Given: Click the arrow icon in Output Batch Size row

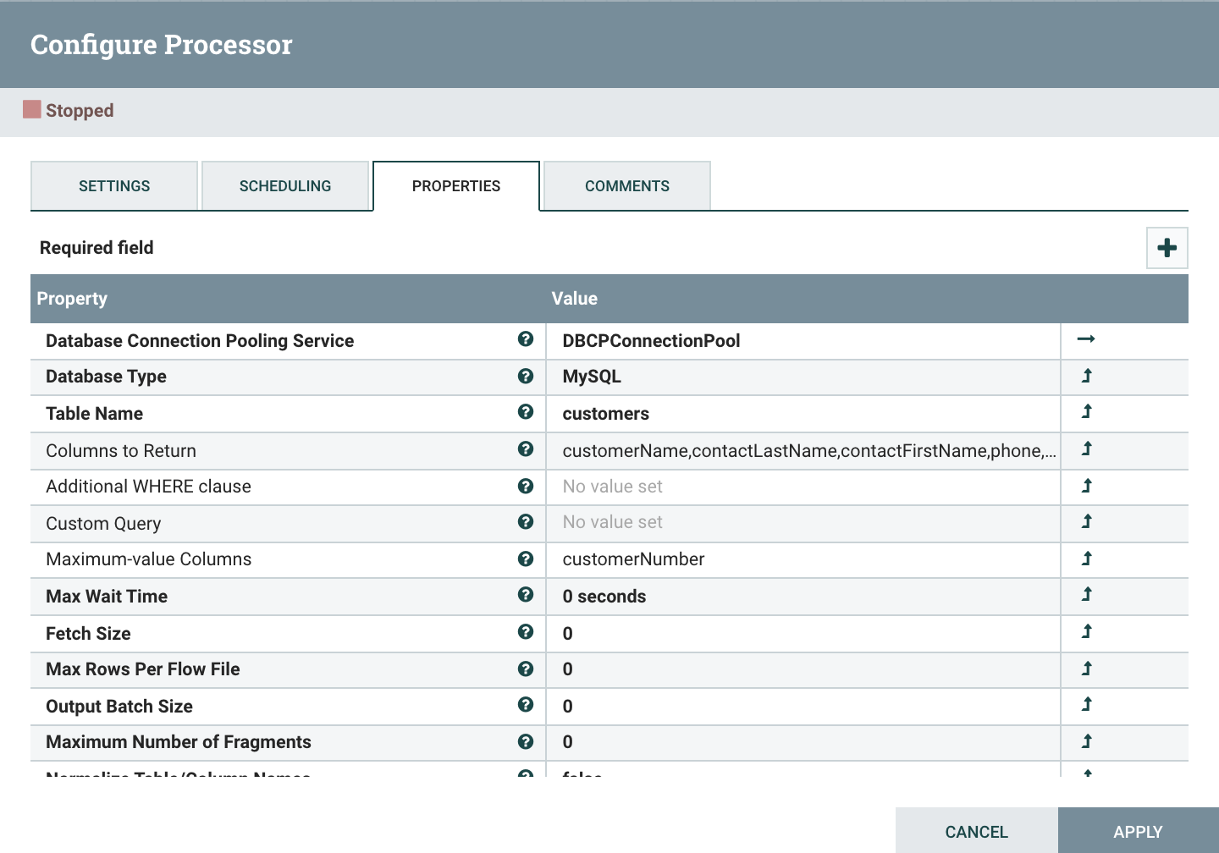Looking at the screenshot, I should (x=1087, y=705).
